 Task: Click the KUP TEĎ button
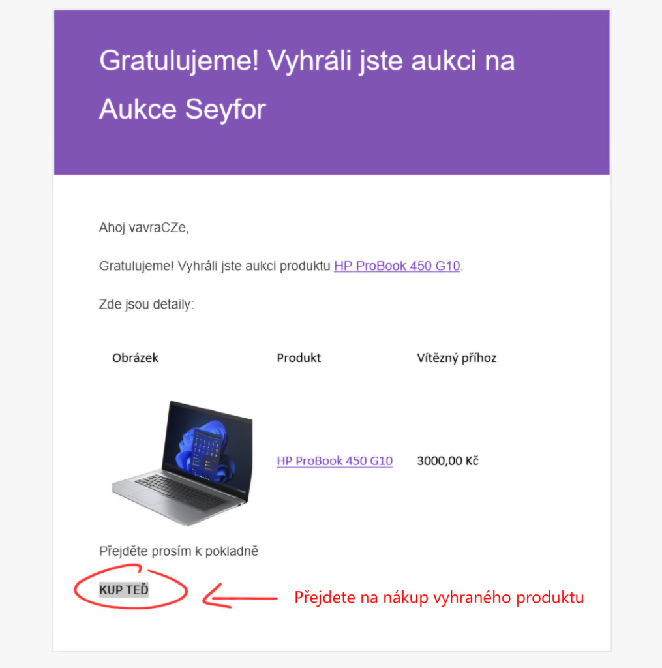pyautogui.click(x=123, y=590)
